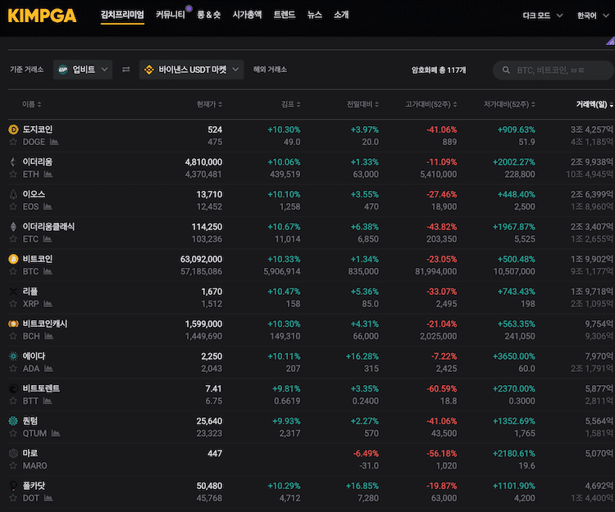Sort by 전일대비 column
The image size is (615, 512).
[362, 104]
